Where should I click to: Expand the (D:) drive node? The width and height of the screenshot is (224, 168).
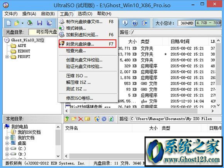[x=7, y=154]
